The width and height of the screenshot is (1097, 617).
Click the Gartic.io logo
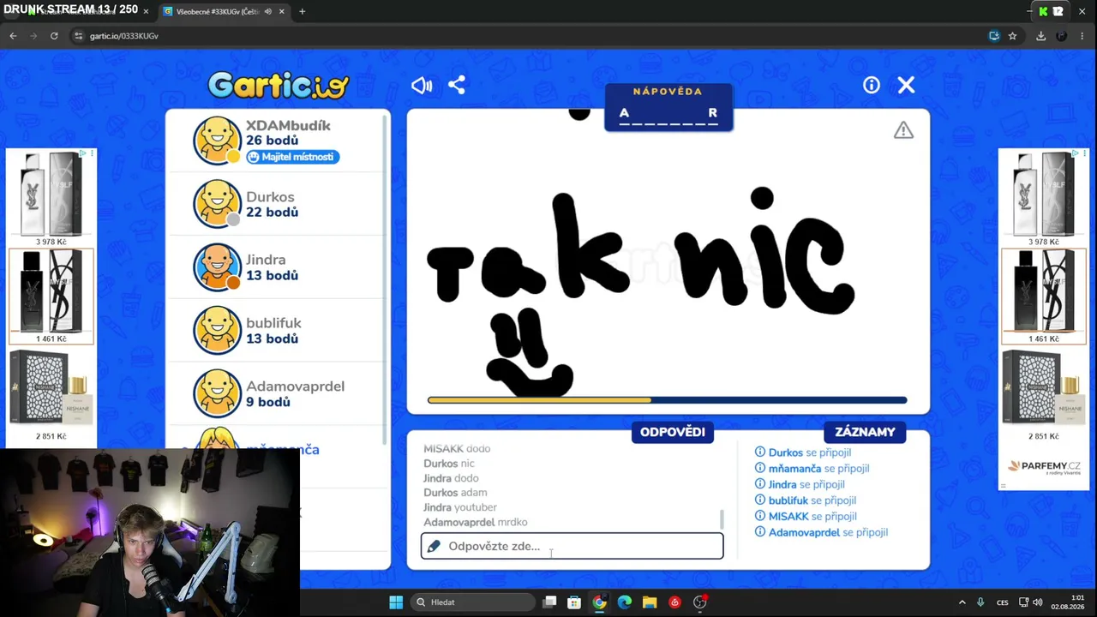click(279, 85)
